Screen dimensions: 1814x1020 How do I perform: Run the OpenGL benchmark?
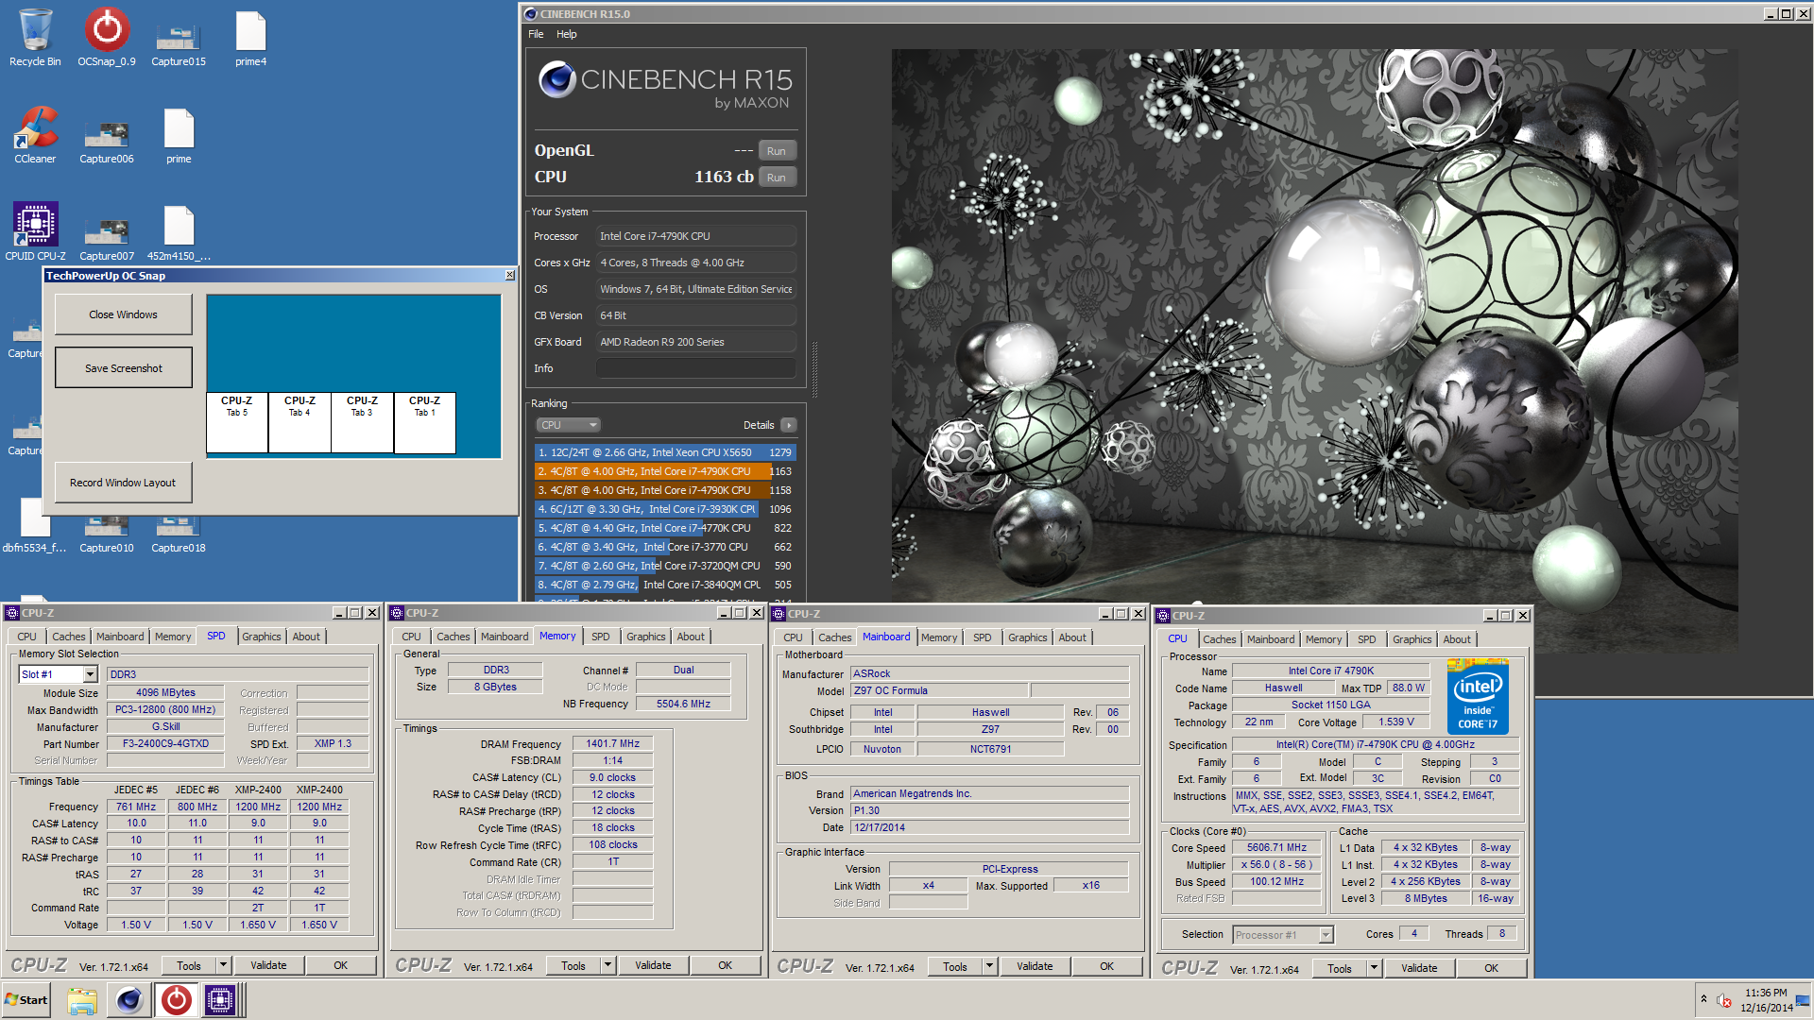click(x=777, y=151)
